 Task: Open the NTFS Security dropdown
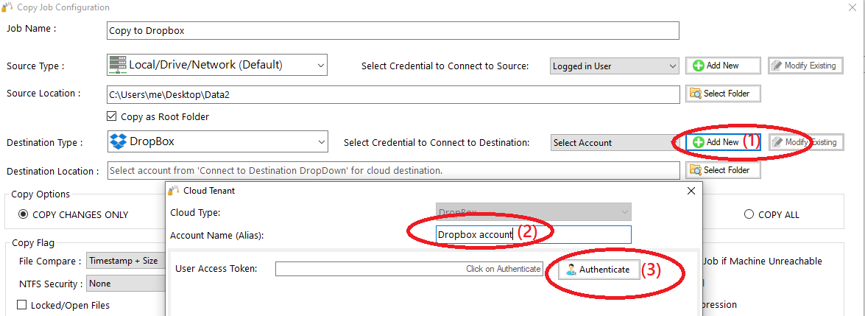(126, 284)
